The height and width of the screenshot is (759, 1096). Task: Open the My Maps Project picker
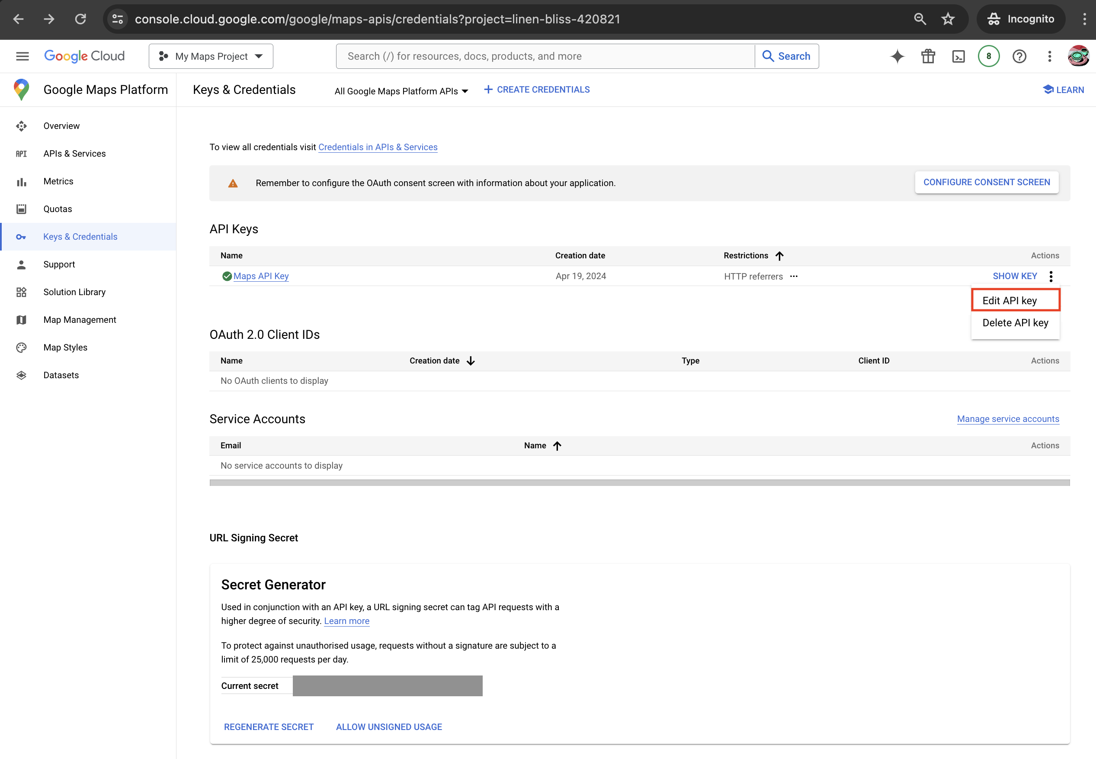coord(211,56)
